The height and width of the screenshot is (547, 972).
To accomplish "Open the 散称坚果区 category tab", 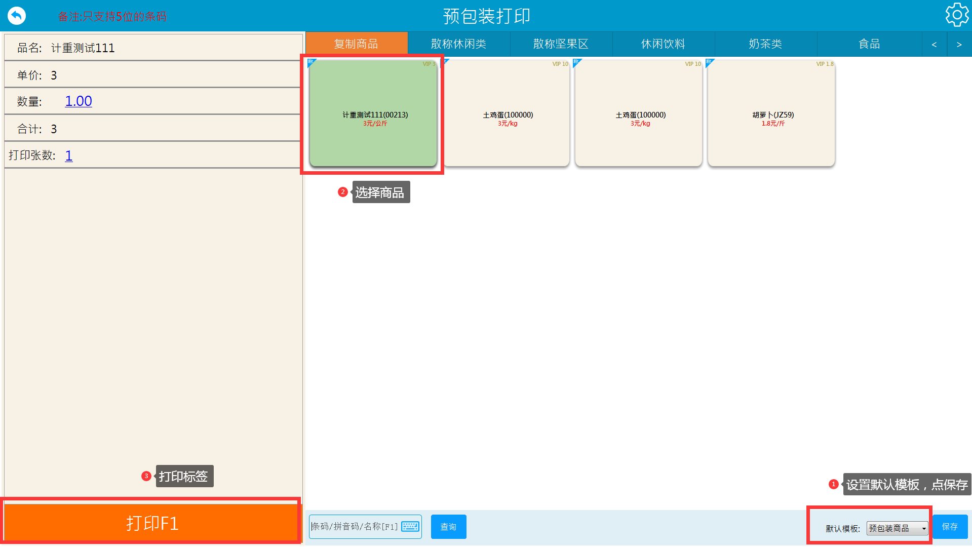I will 561,44.
